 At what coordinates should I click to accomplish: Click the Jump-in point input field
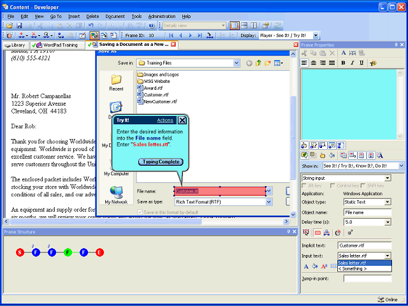[x=367, y=279]
